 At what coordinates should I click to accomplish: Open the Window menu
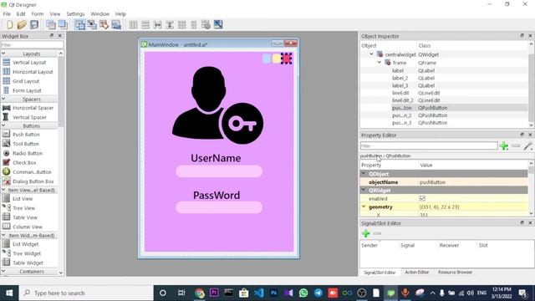coord(100,14)
